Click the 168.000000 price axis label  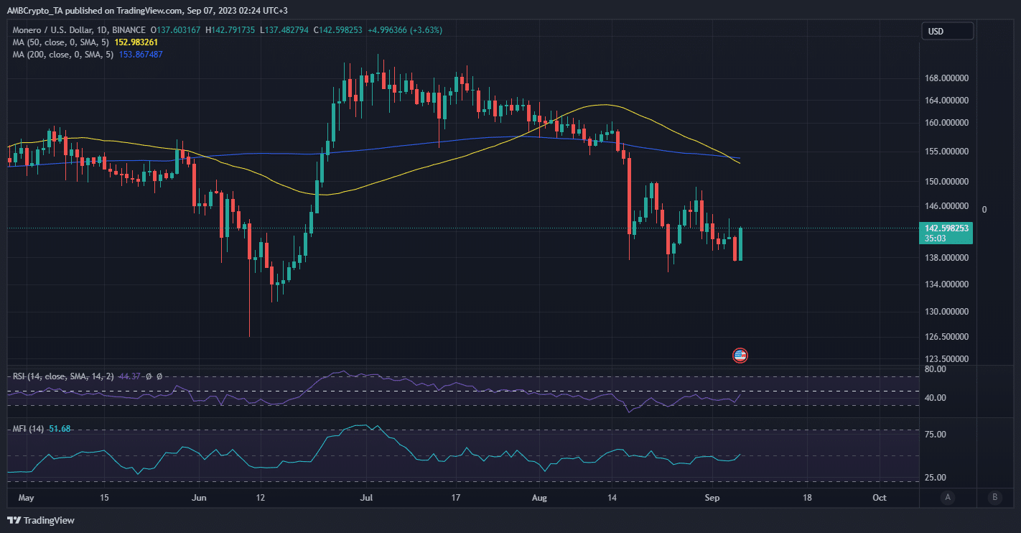point(945,78)
